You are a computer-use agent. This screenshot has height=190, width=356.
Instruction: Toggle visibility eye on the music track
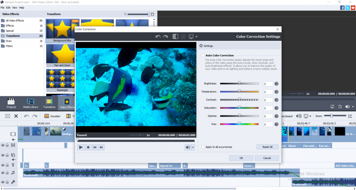click(x=3, y=173)
